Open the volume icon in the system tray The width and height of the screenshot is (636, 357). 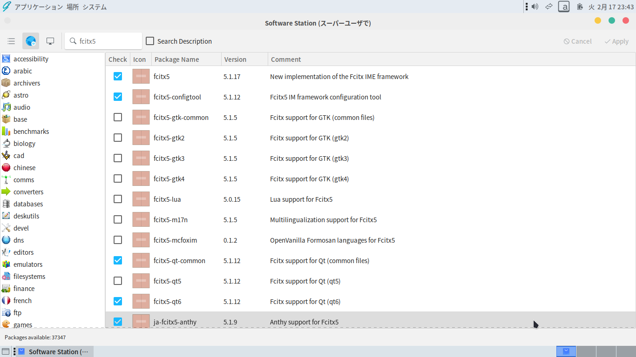tap(535, 7)
